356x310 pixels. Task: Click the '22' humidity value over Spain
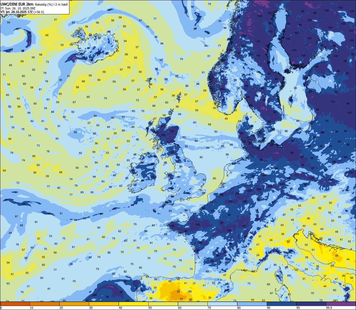coord(178,291)
